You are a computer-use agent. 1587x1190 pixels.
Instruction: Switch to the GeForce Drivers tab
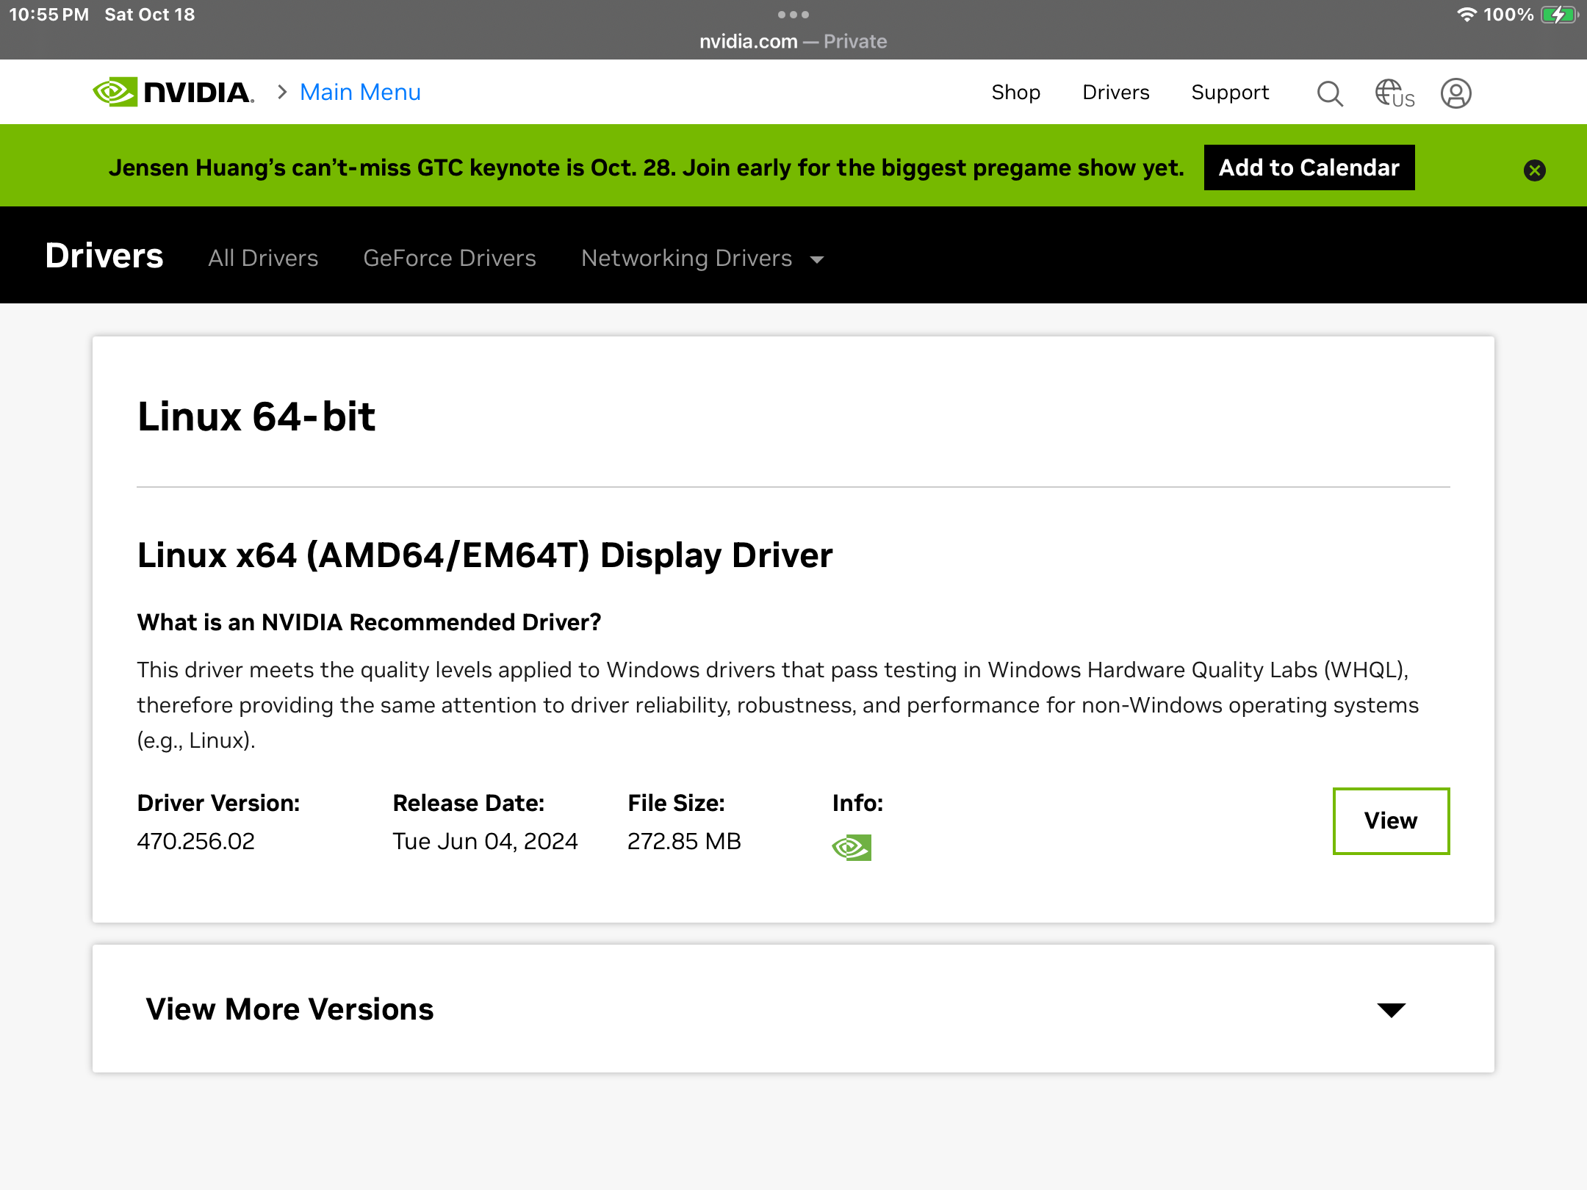450,259
